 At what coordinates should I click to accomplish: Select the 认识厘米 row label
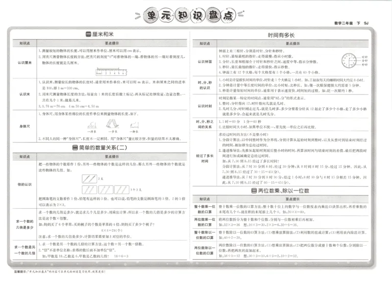pyautogui.click(x=25, y=63)
